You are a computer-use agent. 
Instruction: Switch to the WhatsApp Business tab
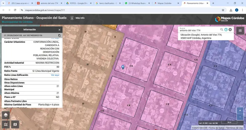point(137,3)
